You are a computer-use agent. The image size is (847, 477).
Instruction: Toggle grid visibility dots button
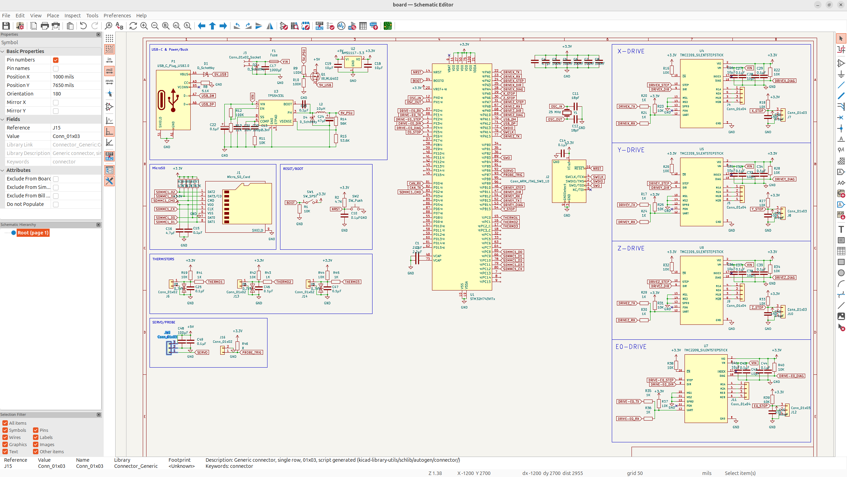[x=109, y=38]
